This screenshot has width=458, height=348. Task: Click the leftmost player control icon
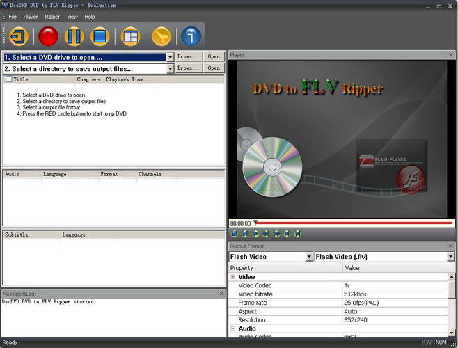point(235,234)
